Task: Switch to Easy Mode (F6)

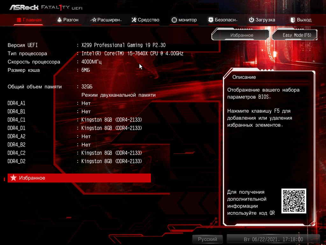Action: (295, 35)
